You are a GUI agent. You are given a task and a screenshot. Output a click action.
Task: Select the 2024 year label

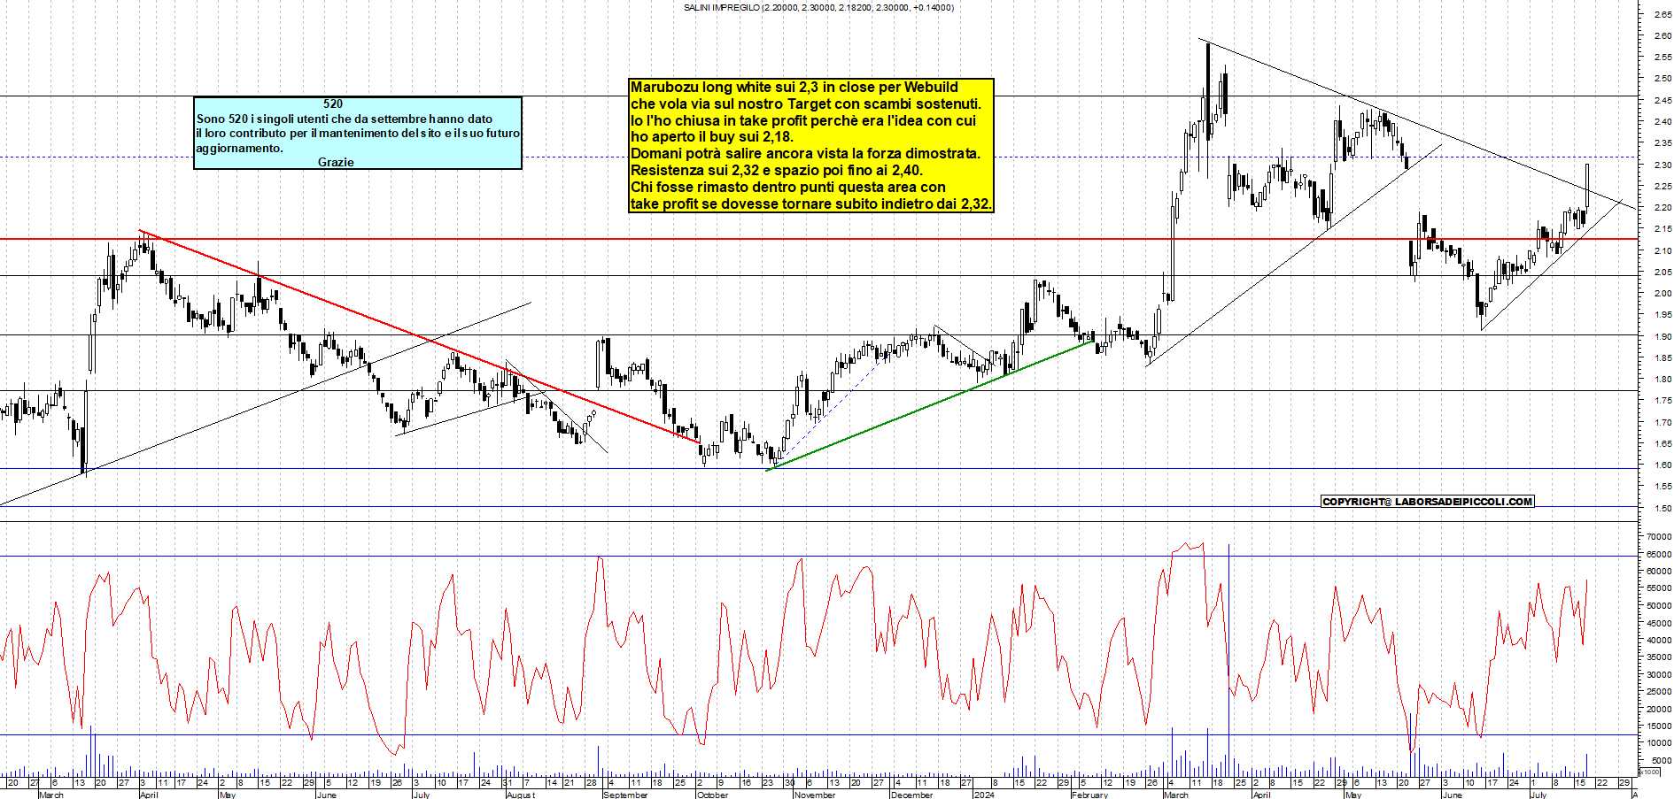(983, 795)
